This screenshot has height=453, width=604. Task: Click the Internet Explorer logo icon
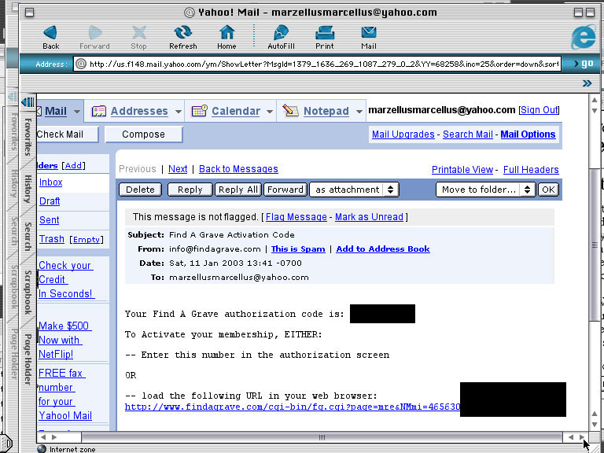tap(583, 36)
